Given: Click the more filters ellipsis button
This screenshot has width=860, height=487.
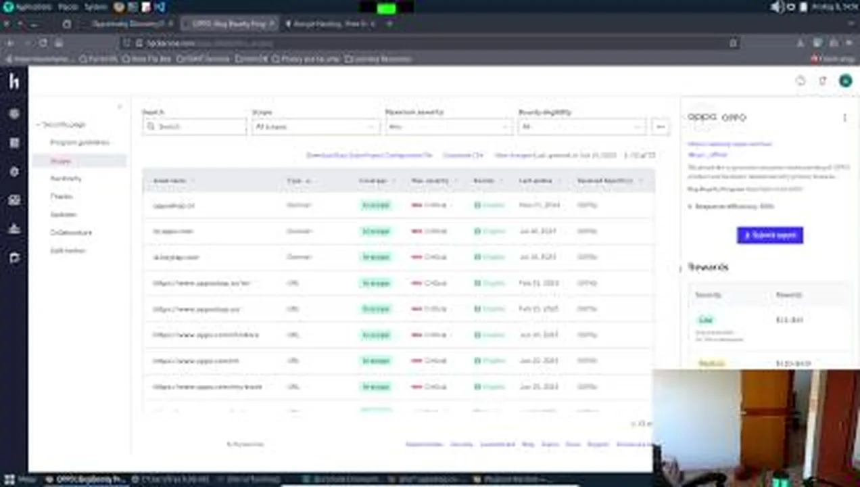Looking at the screenshot, I should 661,126.
